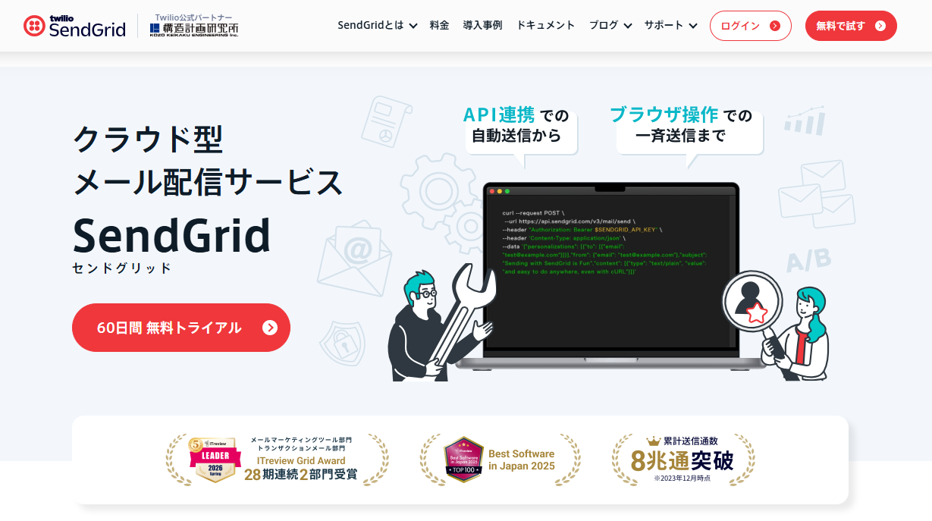Go to the 導入事例 page
The image size is (932, 521).
[482, 25]
